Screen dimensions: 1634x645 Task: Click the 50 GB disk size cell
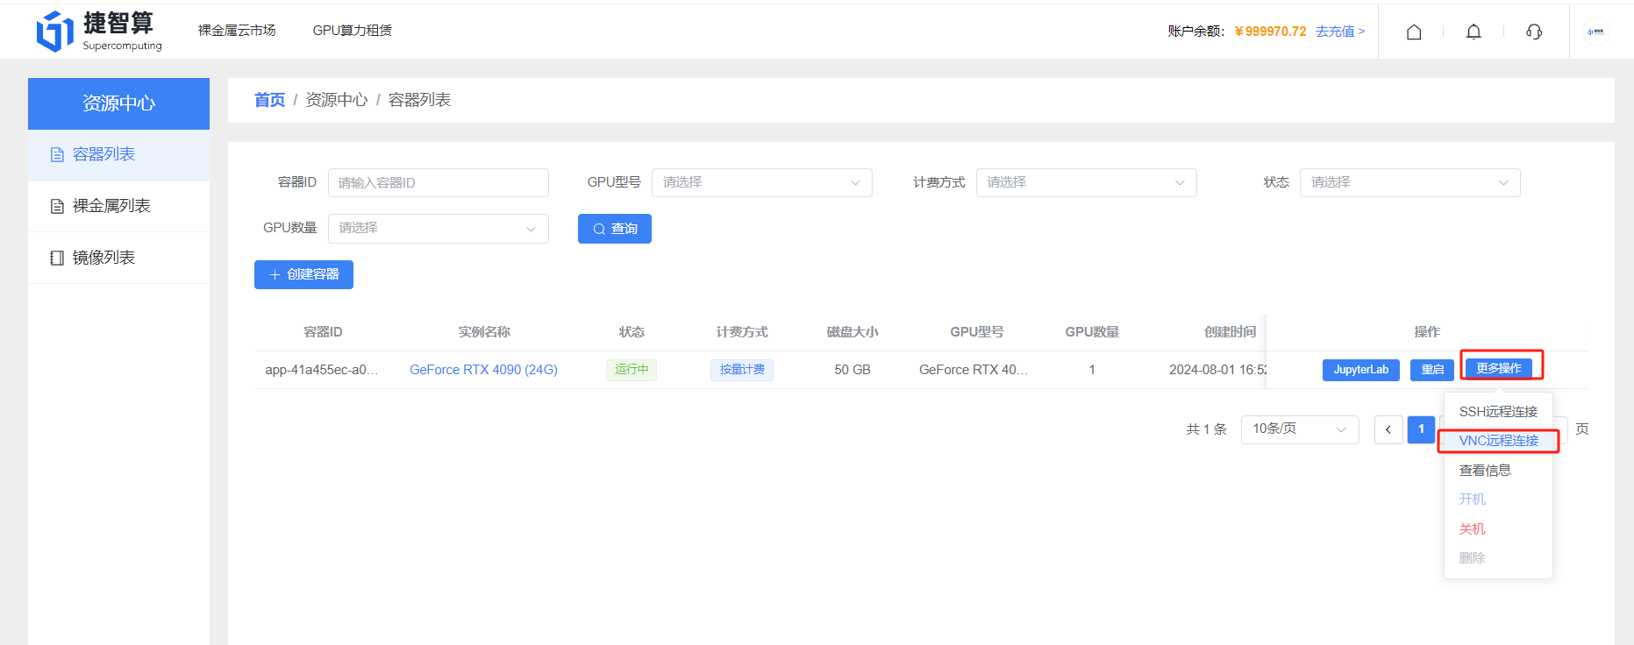click(x=853, y=370)
